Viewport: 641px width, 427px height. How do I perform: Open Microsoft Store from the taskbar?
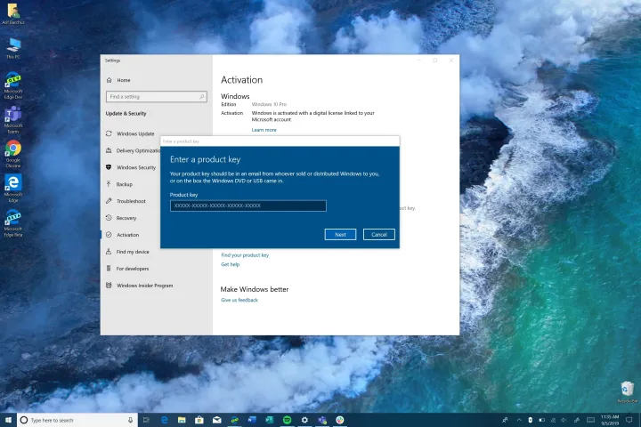click(199, 420)
